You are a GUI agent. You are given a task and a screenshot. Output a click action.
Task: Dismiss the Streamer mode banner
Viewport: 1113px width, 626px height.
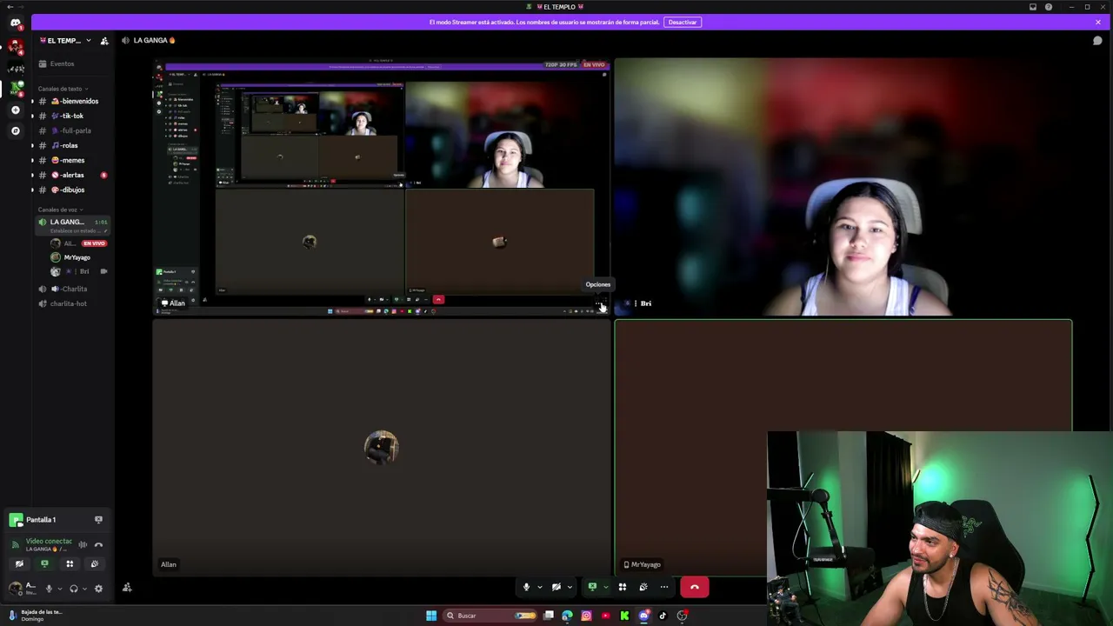tap(1097, 22)
